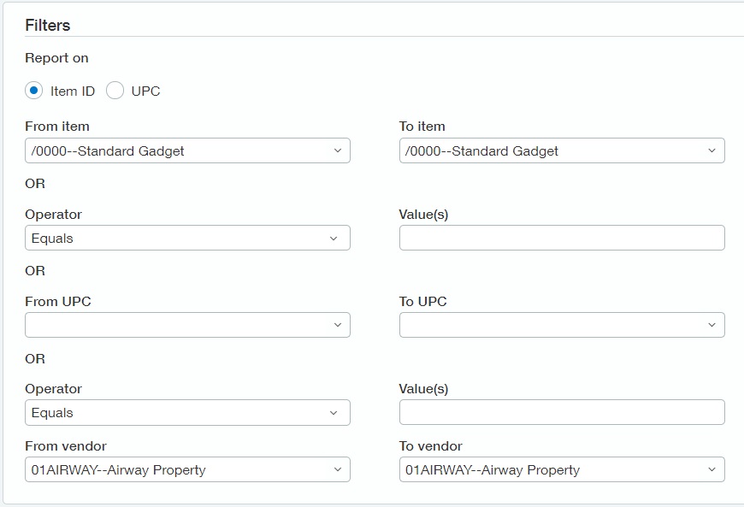The height and width of the screenshot is (507, 744).
Task: Click the chevron arrow in To item field
Action: click(x=712, y=150)
